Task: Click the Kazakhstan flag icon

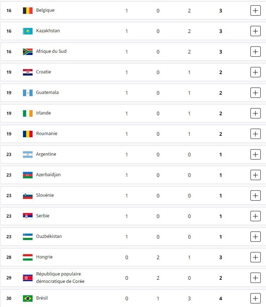Action: tap(28, 31)
